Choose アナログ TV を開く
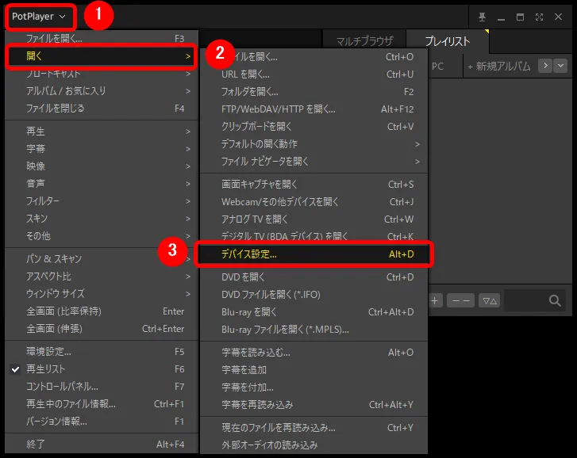 point(314,219)
